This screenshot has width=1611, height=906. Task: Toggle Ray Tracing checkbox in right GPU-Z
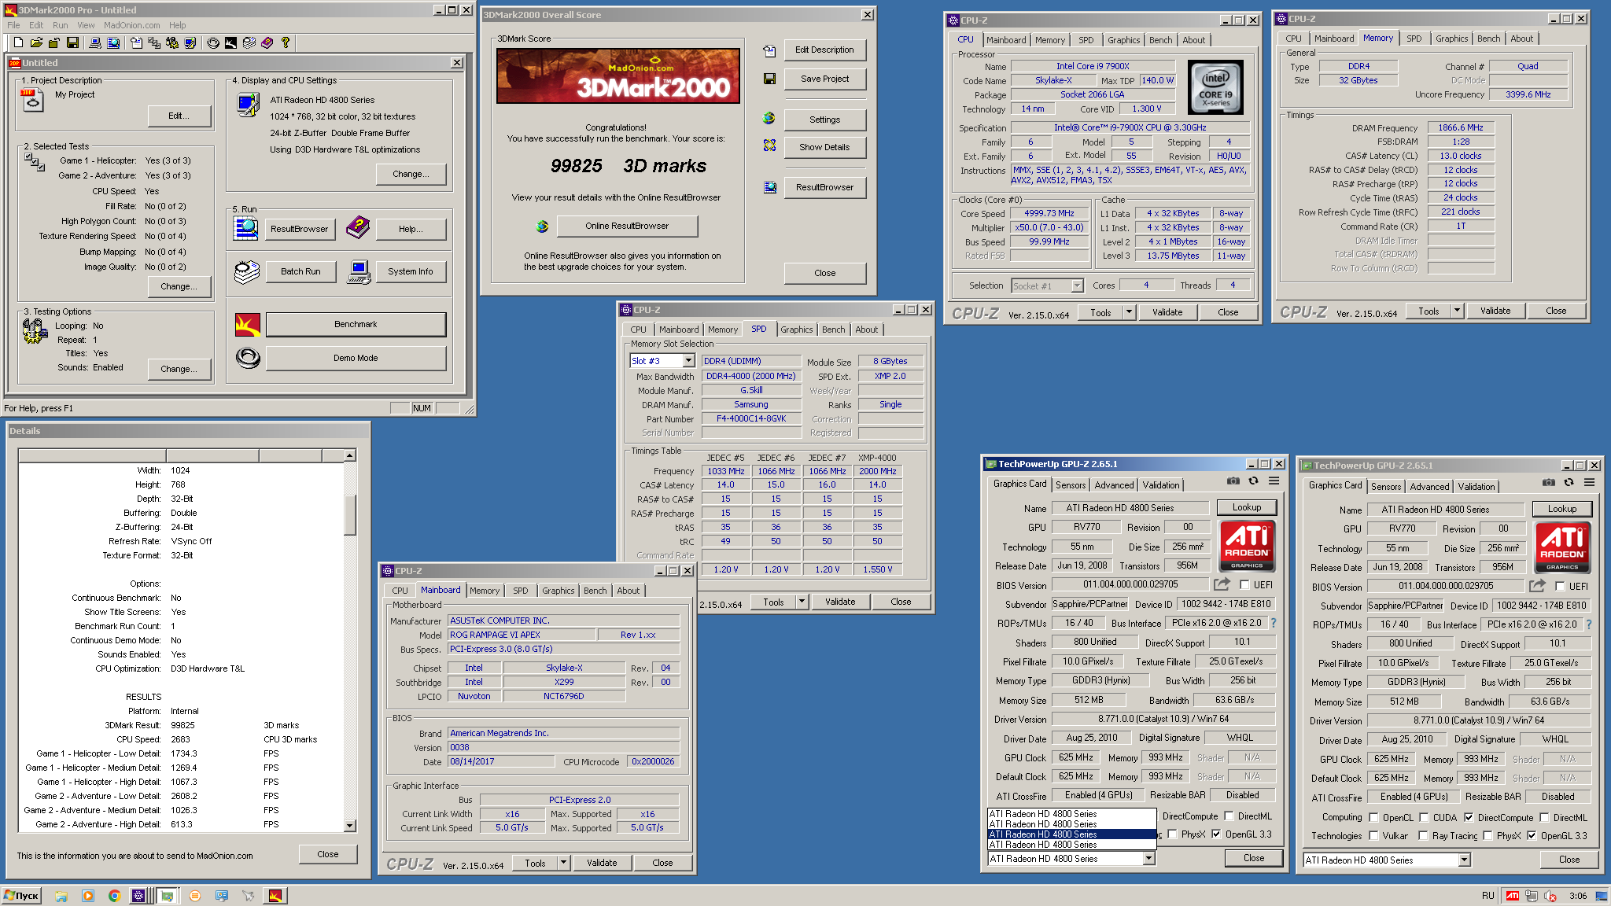point(1423,835)
